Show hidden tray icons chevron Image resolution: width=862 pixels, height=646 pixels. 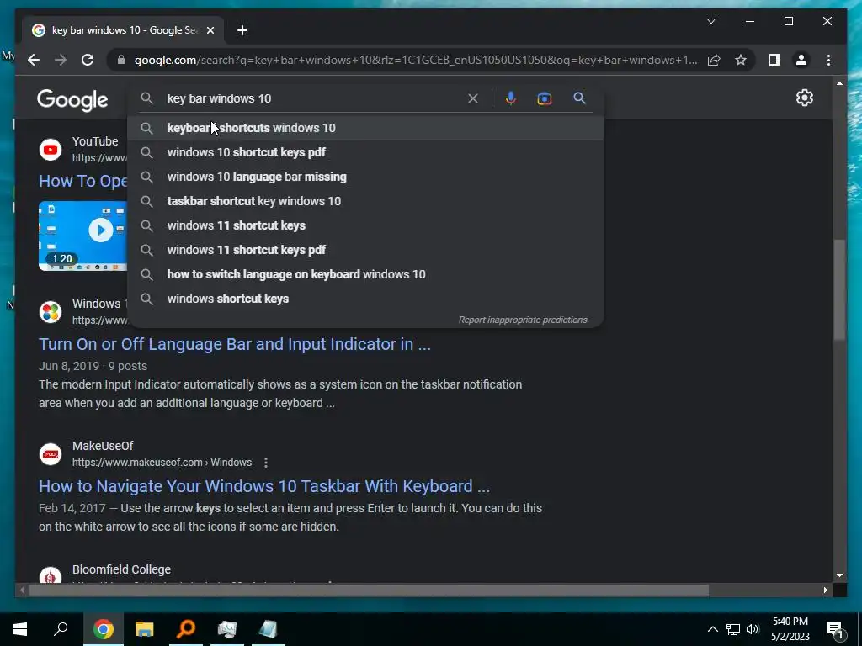click(x=712, y=629)
